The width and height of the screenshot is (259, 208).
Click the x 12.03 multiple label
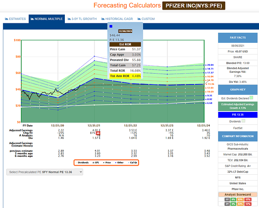210,88
